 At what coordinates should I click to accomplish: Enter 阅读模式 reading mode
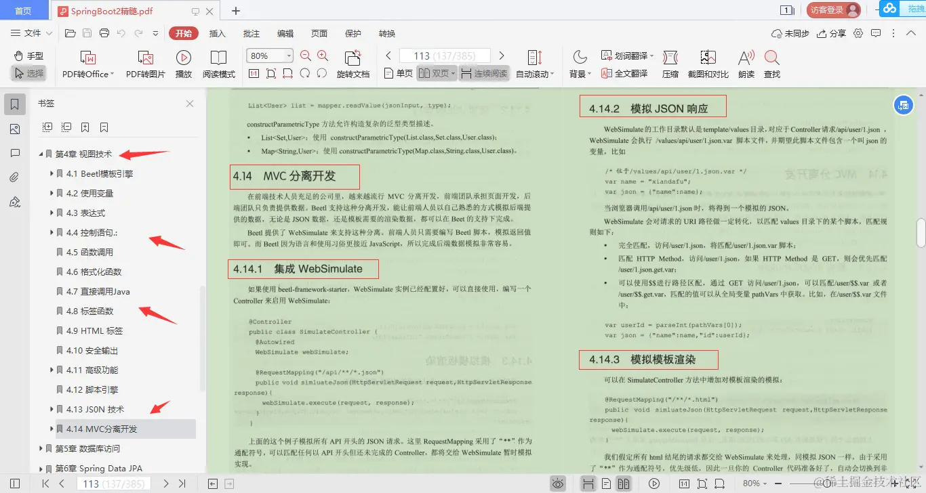[219, 64]
